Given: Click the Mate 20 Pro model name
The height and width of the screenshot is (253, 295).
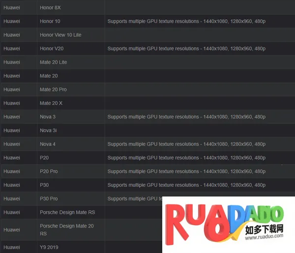Looking at the screenshot, I should (53, 89).
